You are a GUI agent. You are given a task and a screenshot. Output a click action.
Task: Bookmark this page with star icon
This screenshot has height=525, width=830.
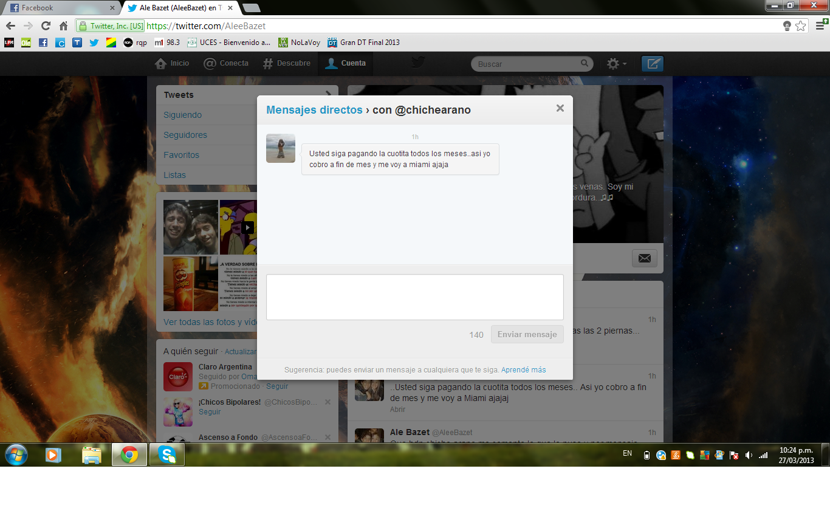(x=801, y=26)
